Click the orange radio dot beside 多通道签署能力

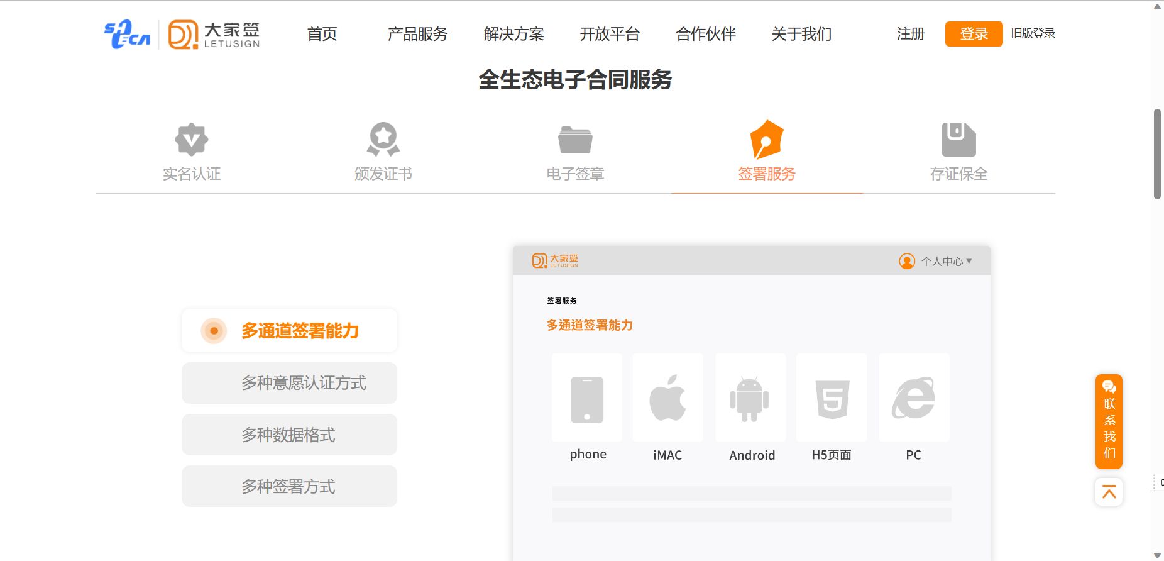click(x=214, y=331)
